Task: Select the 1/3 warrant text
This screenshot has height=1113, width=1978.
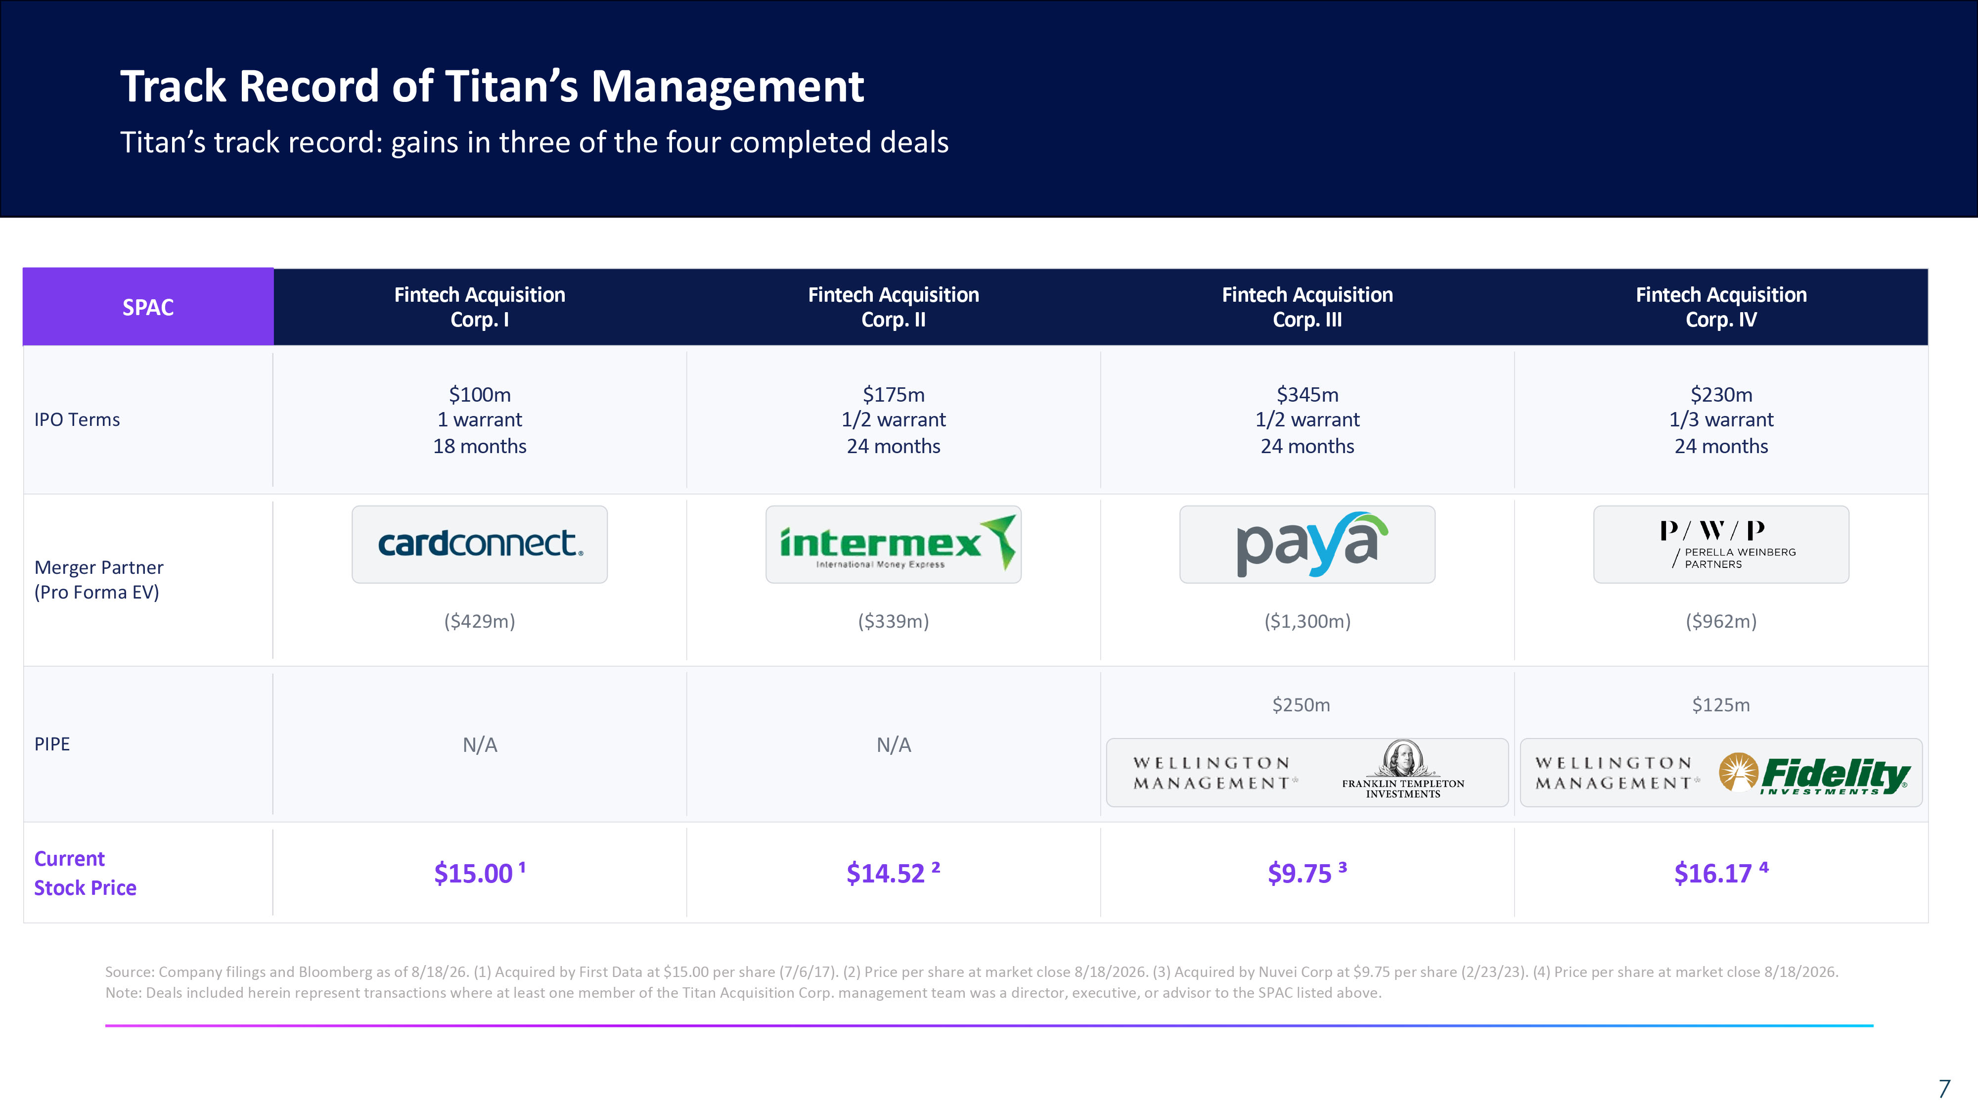Action: (1721, 419)
